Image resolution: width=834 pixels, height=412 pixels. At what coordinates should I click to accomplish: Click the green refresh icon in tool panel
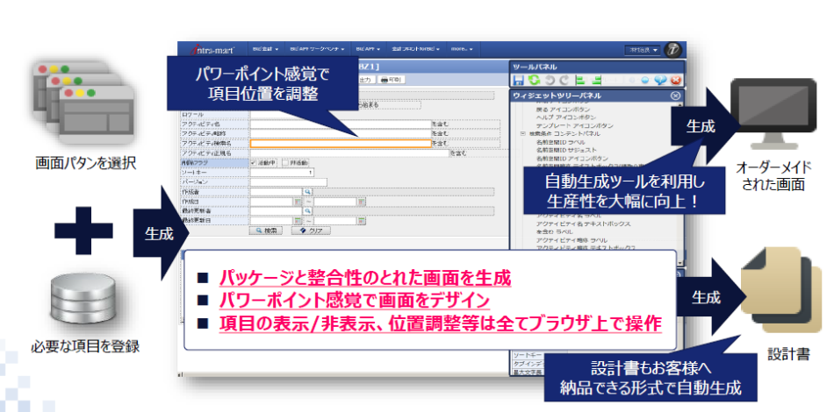535,80
